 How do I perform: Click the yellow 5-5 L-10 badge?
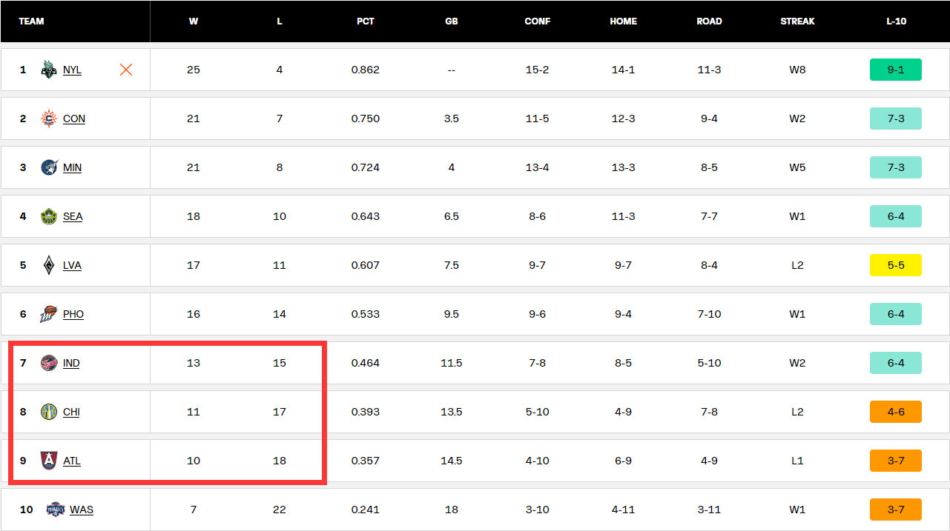pyautogui.click(x=895, y=265)
